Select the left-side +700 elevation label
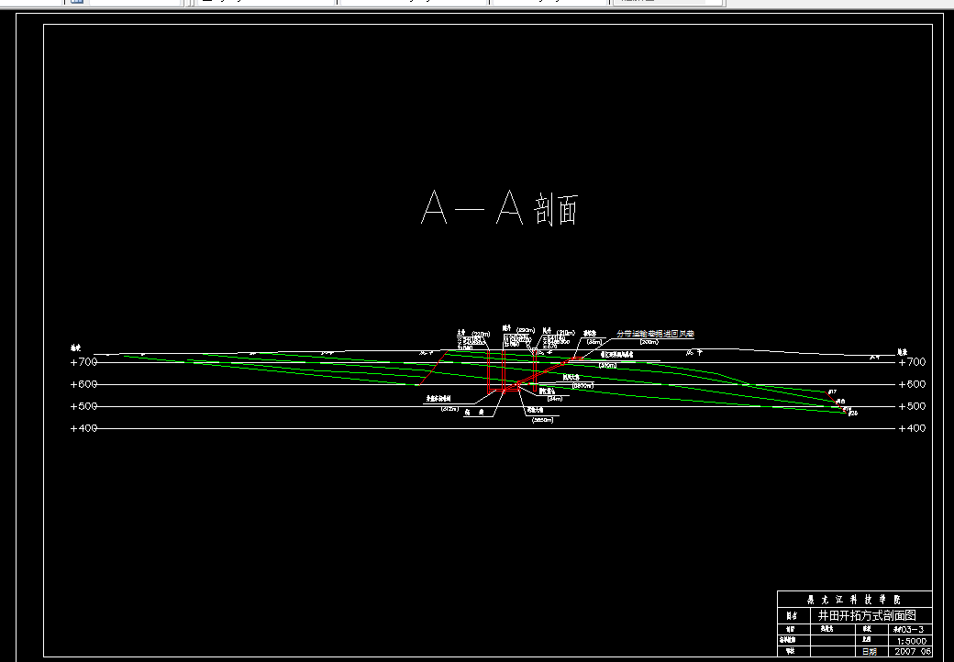The width and height of the screenshot is (954, 662). pos(84,361)
